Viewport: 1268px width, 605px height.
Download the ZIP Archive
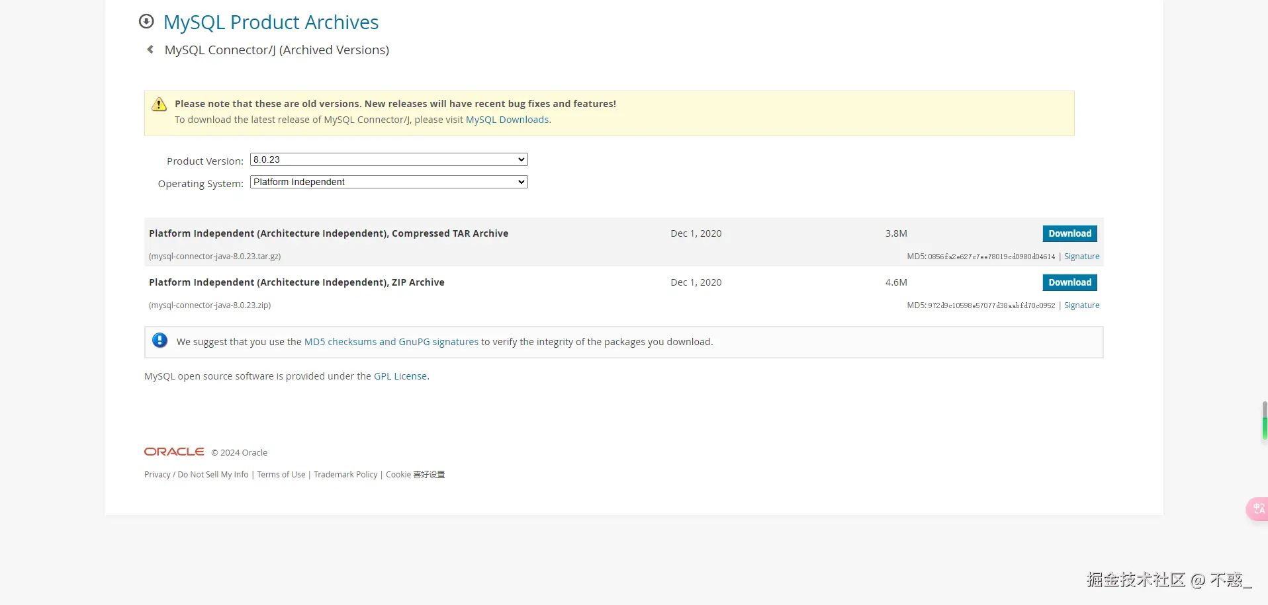click(x=1069, y=282)
